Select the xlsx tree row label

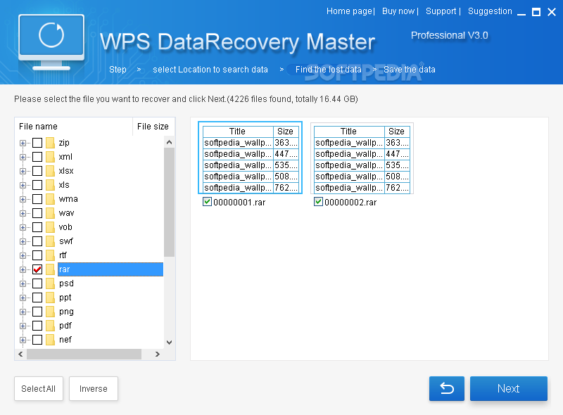tap(66, 171)
